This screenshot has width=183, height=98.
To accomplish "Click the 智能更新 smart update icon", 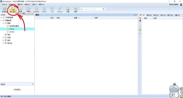I will (36, 10).
